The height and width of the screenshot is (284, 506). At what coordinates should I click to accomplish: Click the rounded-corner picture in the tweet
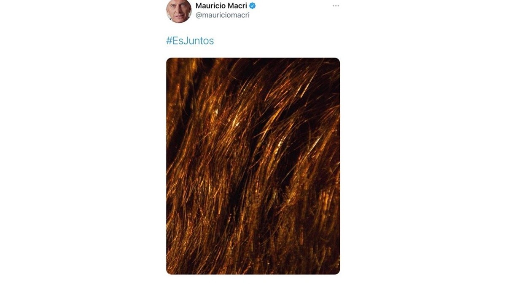253,166
